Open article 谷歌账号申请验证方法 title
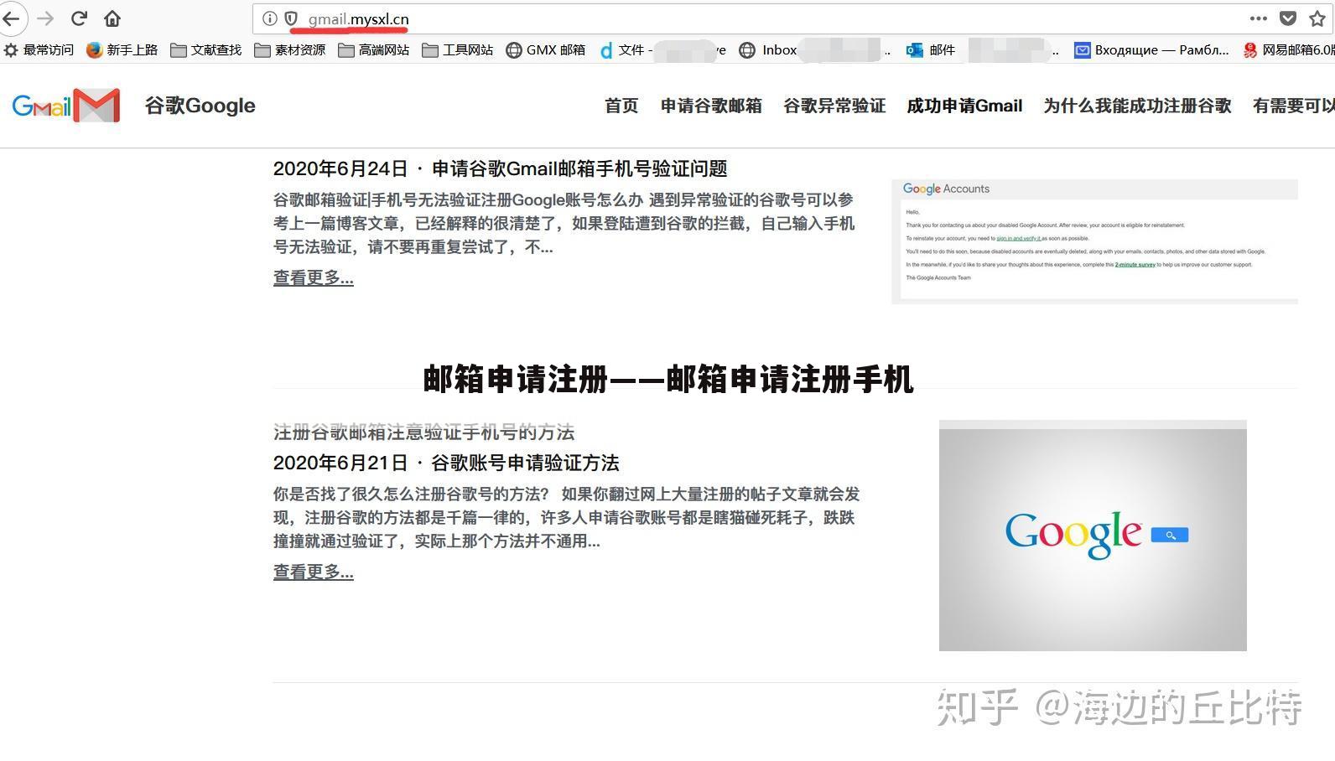The width and height of the screenshot is (1335, 761). point(525,463)
